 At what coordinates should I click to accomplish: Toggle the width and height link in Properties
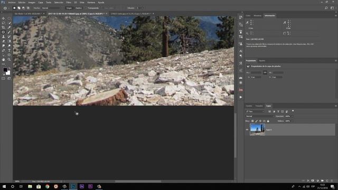tap(265, 73)
